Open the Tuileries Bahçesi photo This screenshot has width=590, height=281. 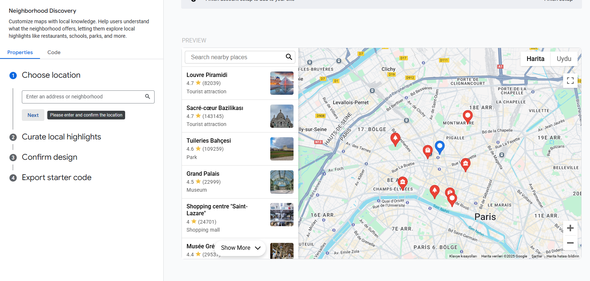pos(282,149)
